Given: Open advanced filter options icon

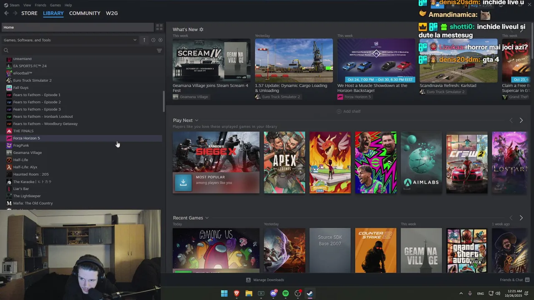Looking at the screenshot, I should click(159, 50).
